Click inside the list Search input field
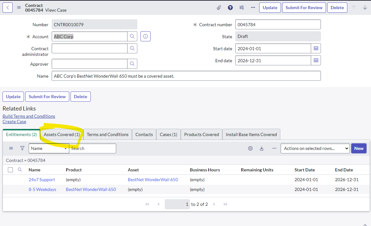Screen dimensions: 371x226 click(92, 148)
